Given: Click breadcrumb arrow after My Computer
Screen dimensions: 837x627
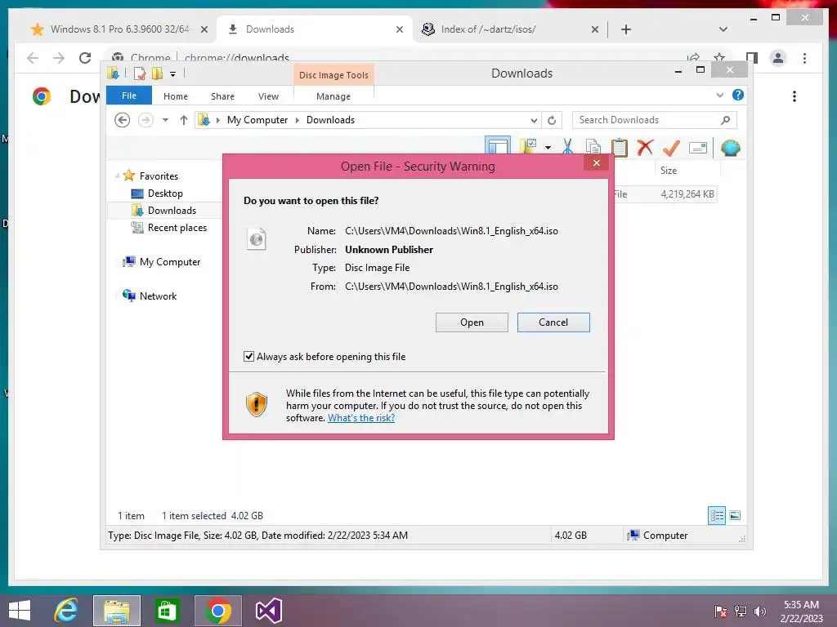Looking at the screenshot, I should [x=298, y=120].
